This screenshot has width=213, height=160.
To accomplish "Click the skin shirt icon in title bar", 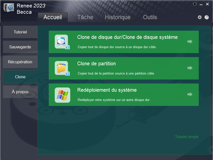I will tap(194, 4).
